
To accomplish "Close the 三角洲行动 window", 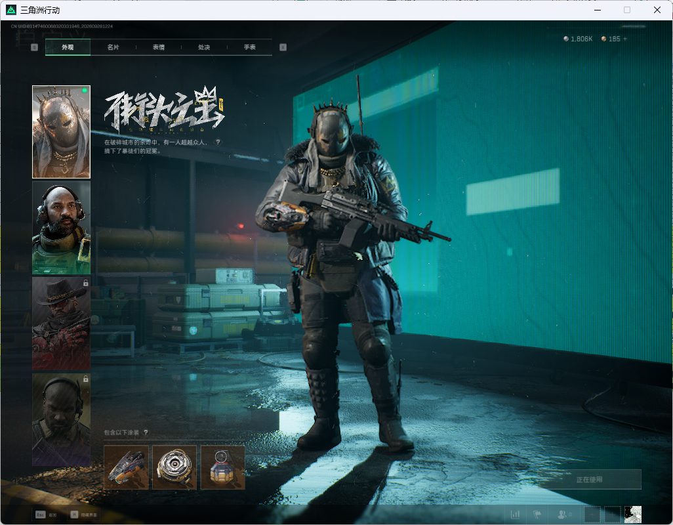I will coord(657,10).
